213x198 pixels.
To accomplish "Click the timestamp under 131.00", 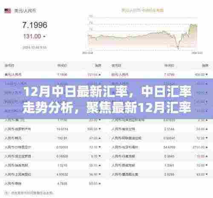I will coord(35,47).
